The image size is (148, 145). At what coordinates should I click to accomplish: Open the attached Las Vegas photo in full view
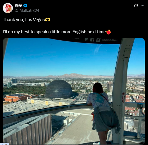74,91
